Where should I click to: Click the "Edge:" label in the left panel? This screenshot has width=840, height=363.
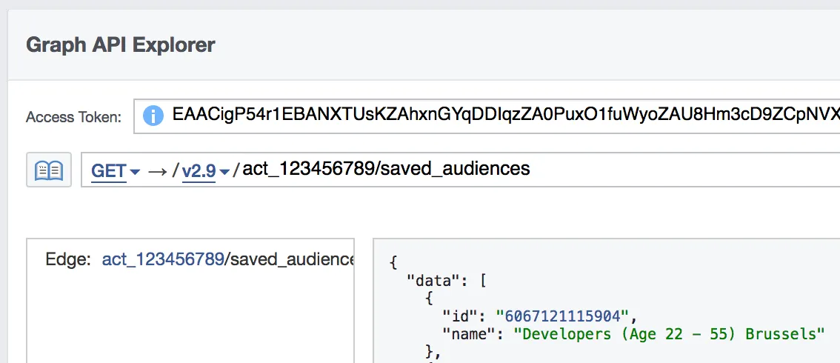(x=68, y=259)
